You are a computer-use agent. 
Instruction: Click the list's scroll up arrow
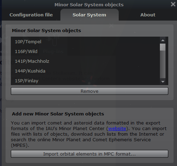163,40
